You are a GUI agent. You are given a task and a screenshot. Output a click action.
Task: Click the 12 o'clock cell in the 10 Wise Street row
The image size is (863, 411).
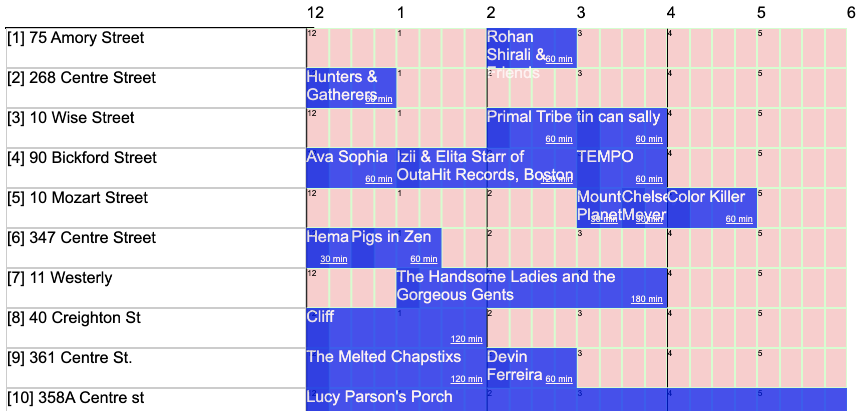318,128
